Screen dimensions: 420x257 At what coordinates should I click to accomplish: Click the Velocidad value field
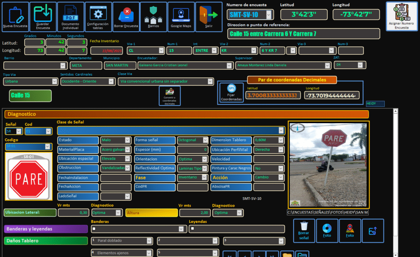[269, 159]
